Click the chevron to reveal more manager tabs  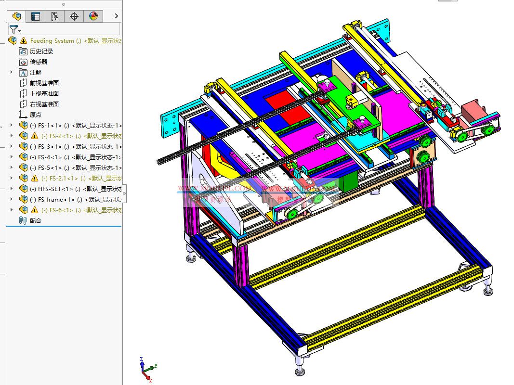[x=116, y=16]
